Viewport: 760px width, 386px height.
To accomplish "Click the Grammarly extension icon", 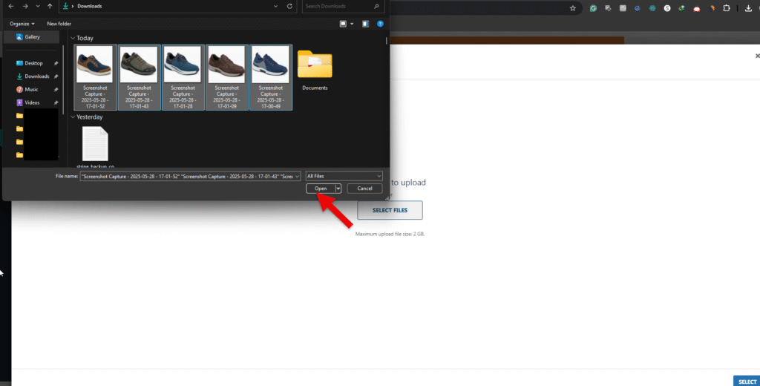I will pyautogui.click(x=593, y=8).
